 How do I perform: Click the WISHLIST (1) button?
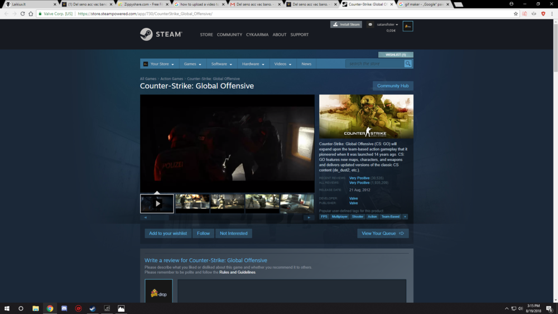(396, 55)
